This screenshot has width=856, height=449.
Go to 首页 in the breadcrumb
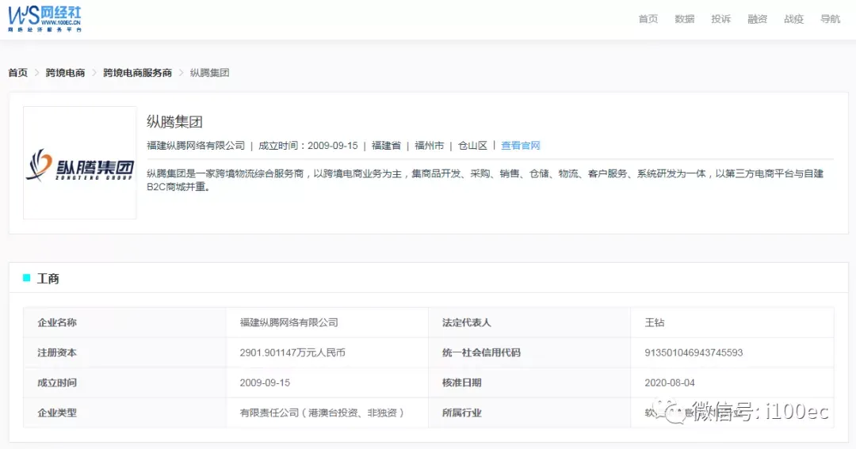coord(17,73)
